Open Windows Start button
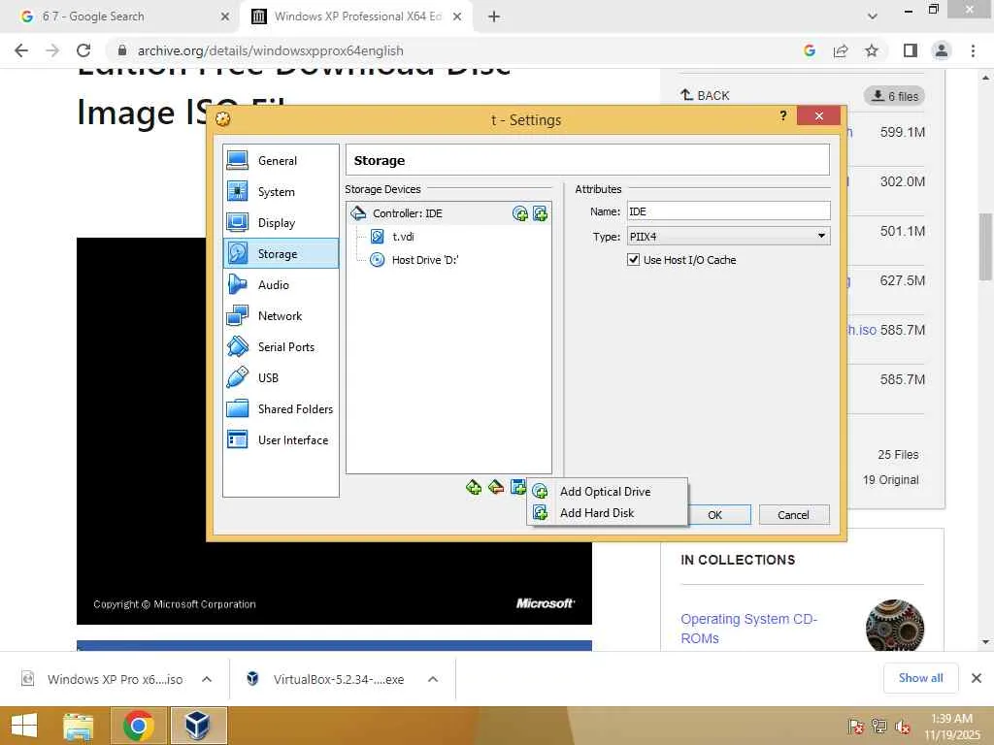The height and width of the screenshot is (745, 994). [x=24, y=726]
